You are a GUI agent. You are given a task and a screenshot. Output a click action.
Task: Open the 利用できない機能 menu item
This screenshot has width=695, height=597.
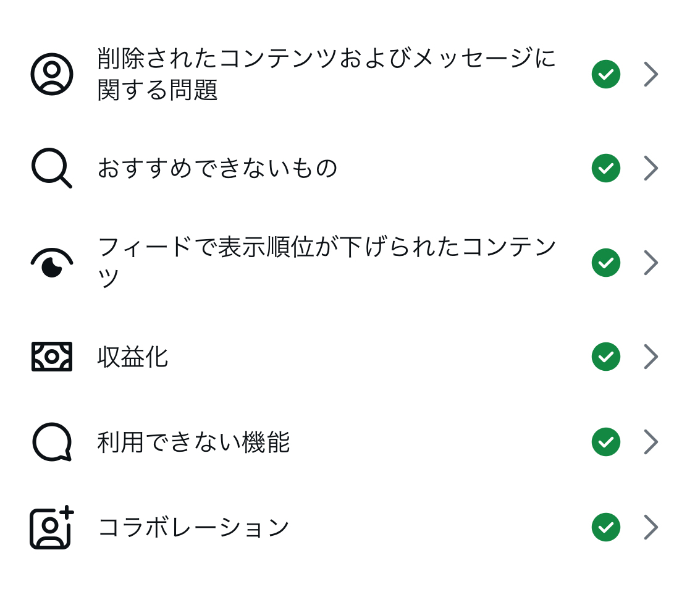click(x=193, y=442)
